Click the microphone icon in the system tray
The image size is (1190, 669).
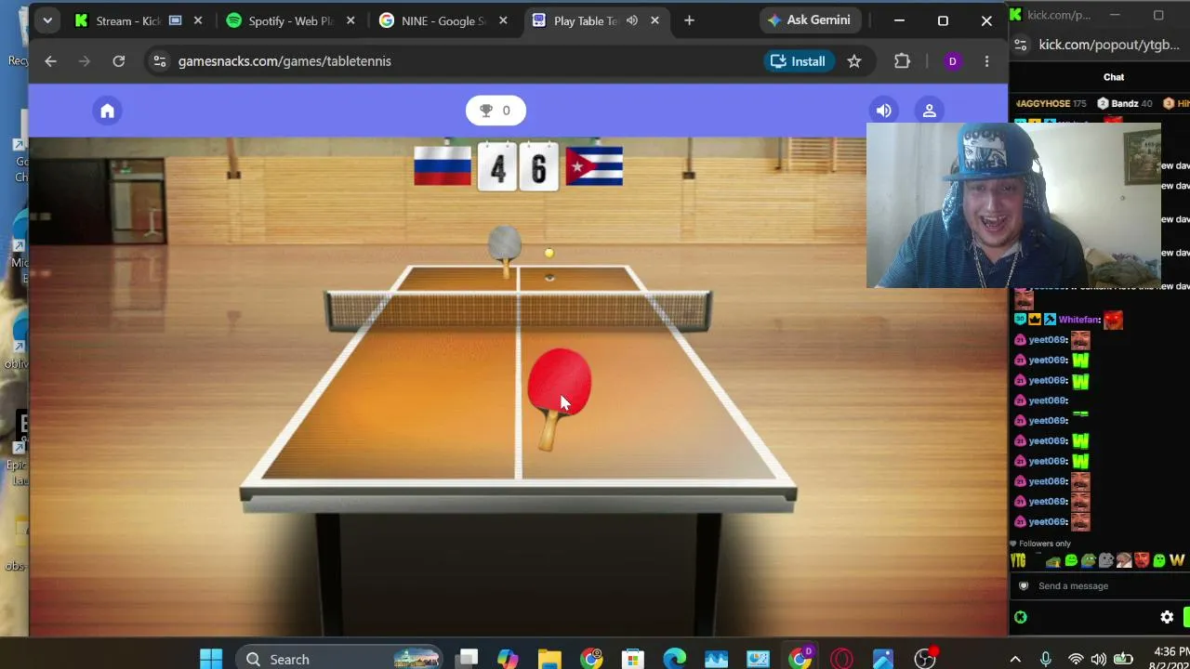[1046, 659]
